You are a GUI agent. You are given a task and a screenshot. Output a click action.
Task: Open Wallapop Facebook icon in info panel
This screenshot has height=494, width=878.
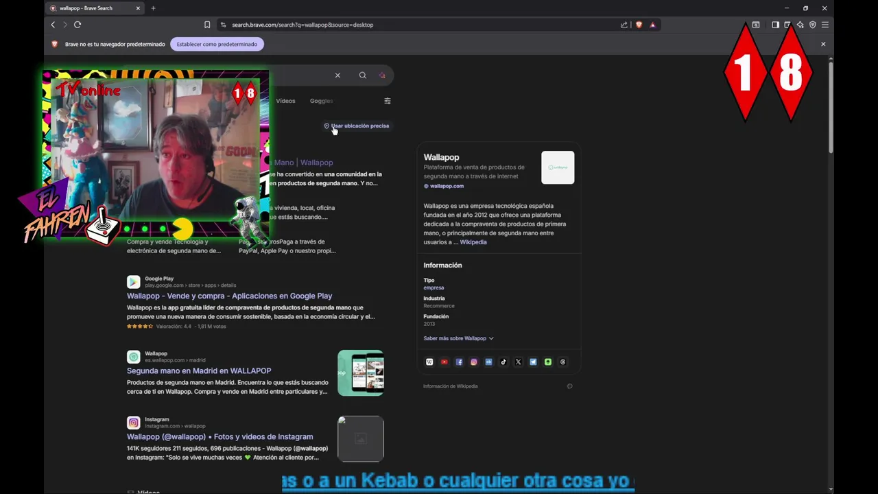click(459, 362)
